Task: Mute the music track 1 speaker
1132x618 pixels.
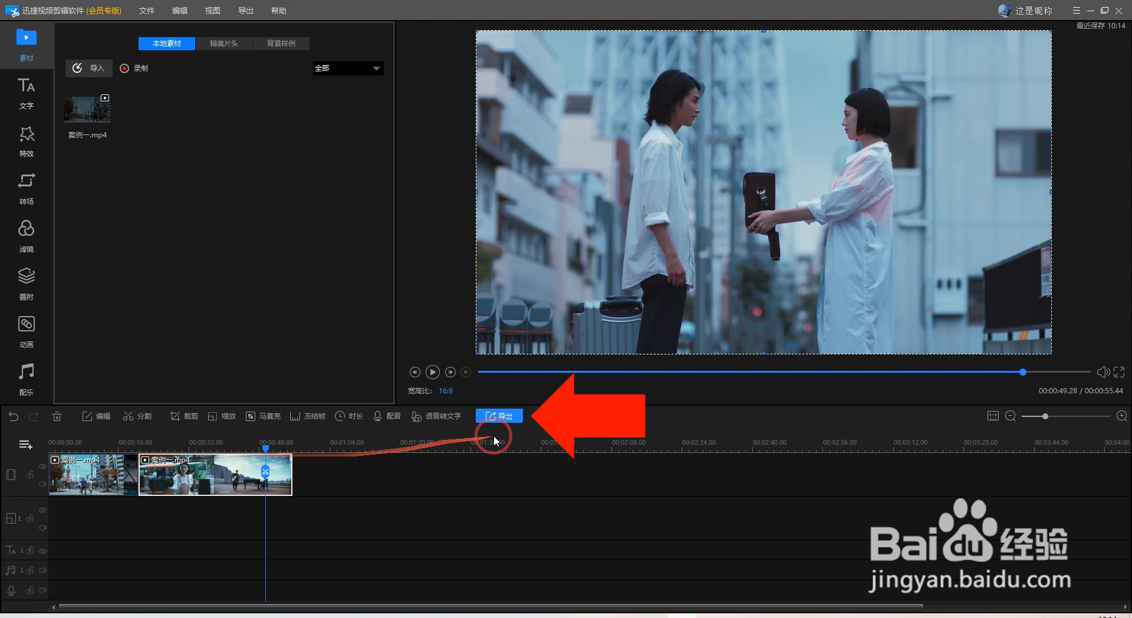Action: click(x=42, y=570)
